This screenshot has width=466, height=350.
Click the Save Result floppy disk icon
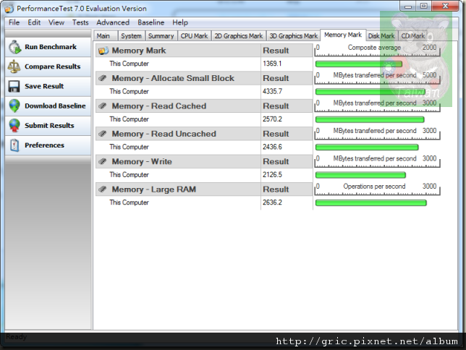click(x=14, y=87)
